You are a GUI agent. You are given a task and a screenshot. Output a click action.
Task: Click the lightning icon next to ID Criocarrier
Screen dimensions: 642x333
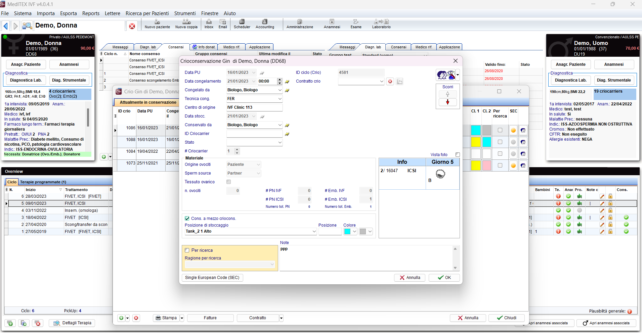(x=287, y=134)
